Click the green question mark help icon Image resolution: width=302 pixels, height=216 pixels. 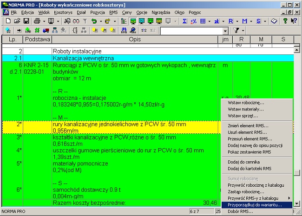coord(285,21)
